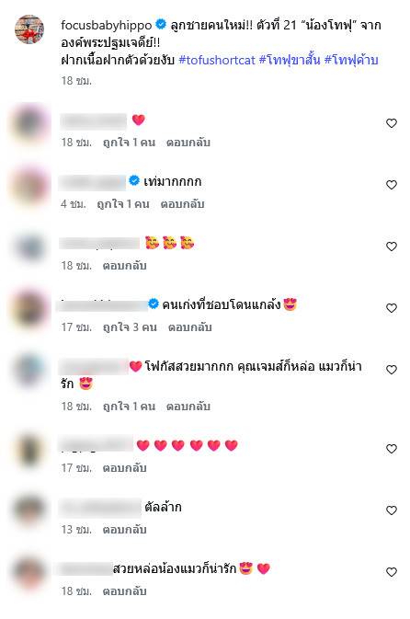Open the #tofushortcat hashtag
Image resolution: width=410 pixels, height=619 pixels.
coord(217,60)
